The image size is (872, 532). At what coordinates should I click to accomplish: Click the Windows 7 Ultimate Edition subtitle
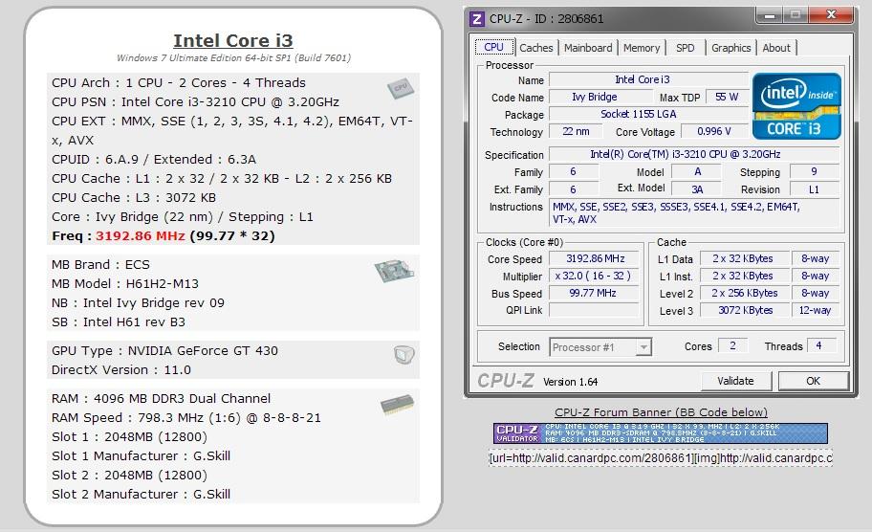pos(233,57)
